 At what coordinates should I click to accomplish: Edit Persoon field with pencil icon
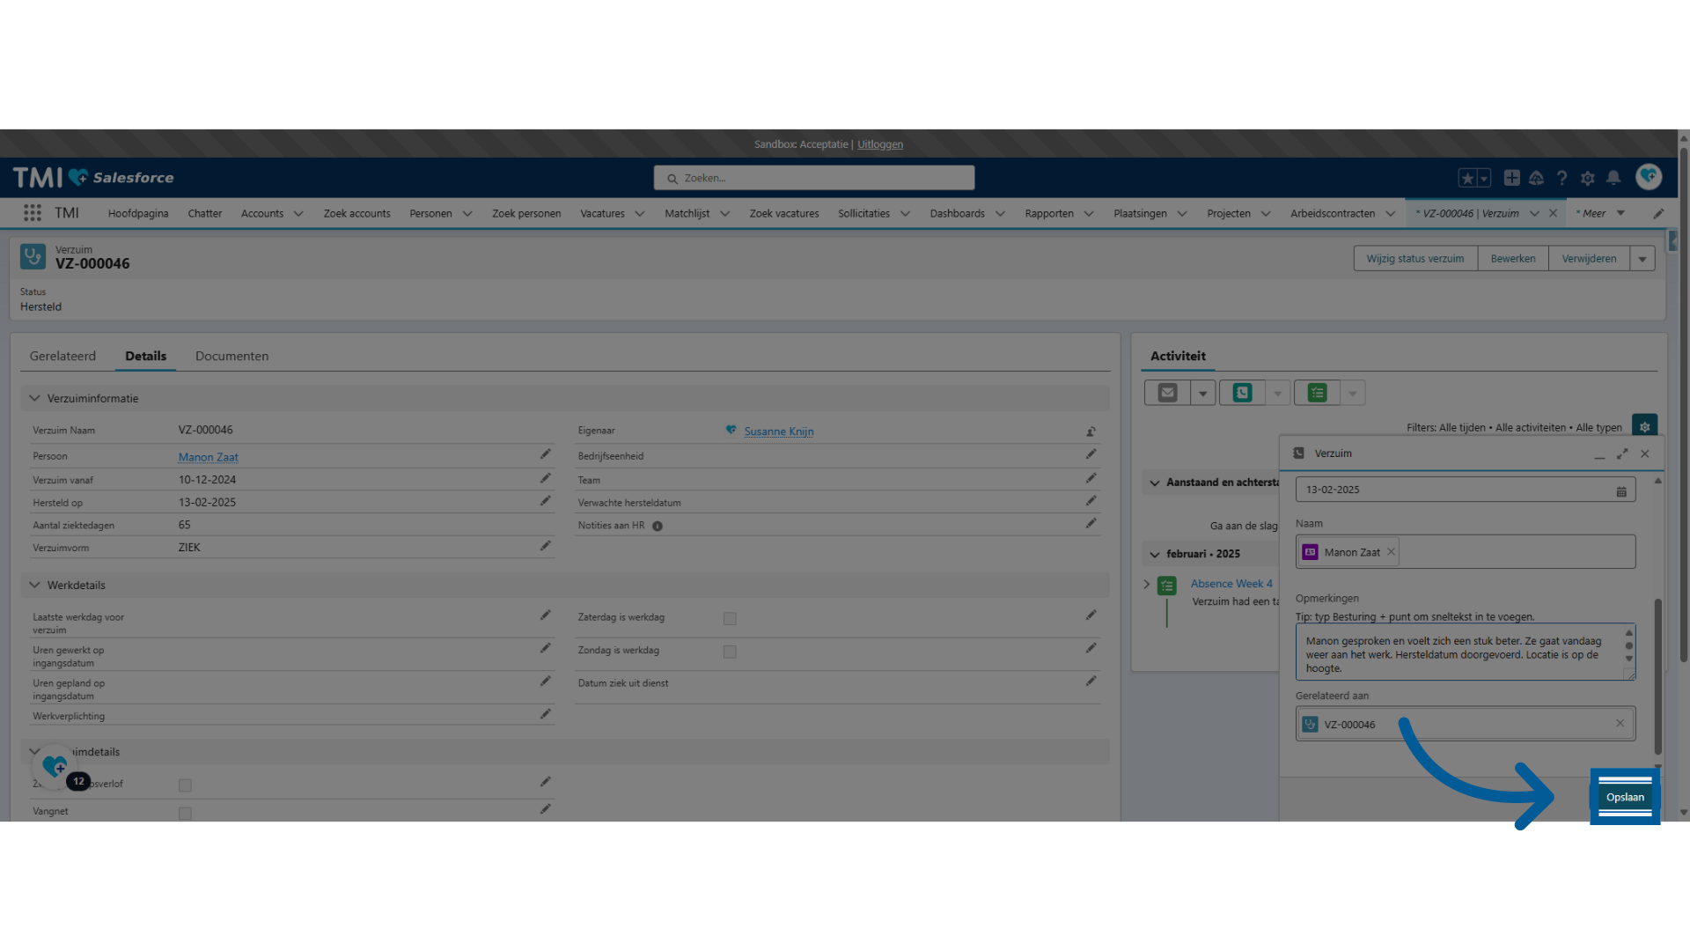point(545,454)
